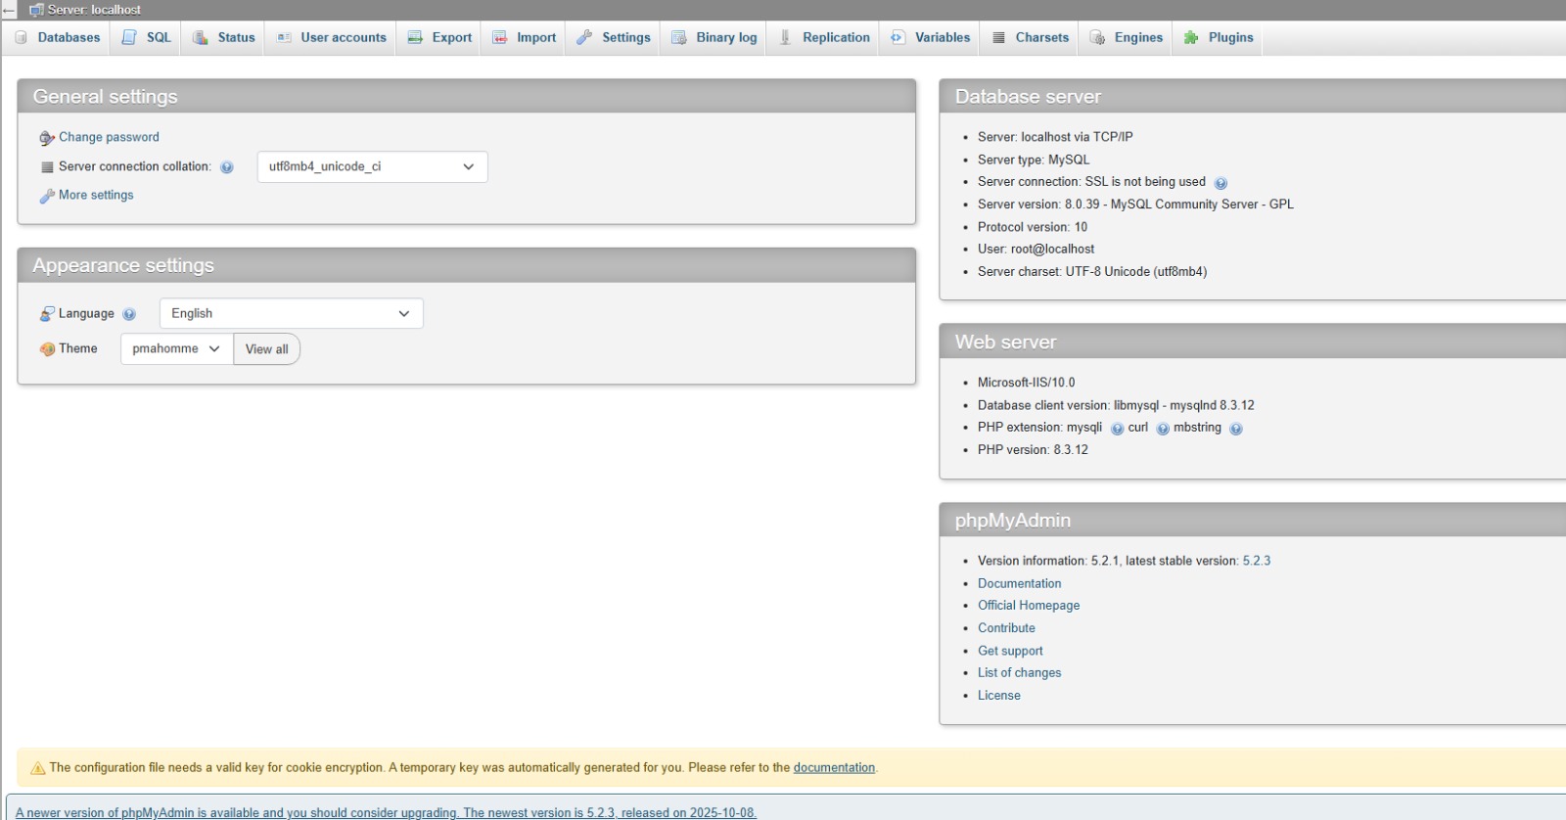
Task: Click the More settings wrench icon
Action: click(x=46, y=196)
